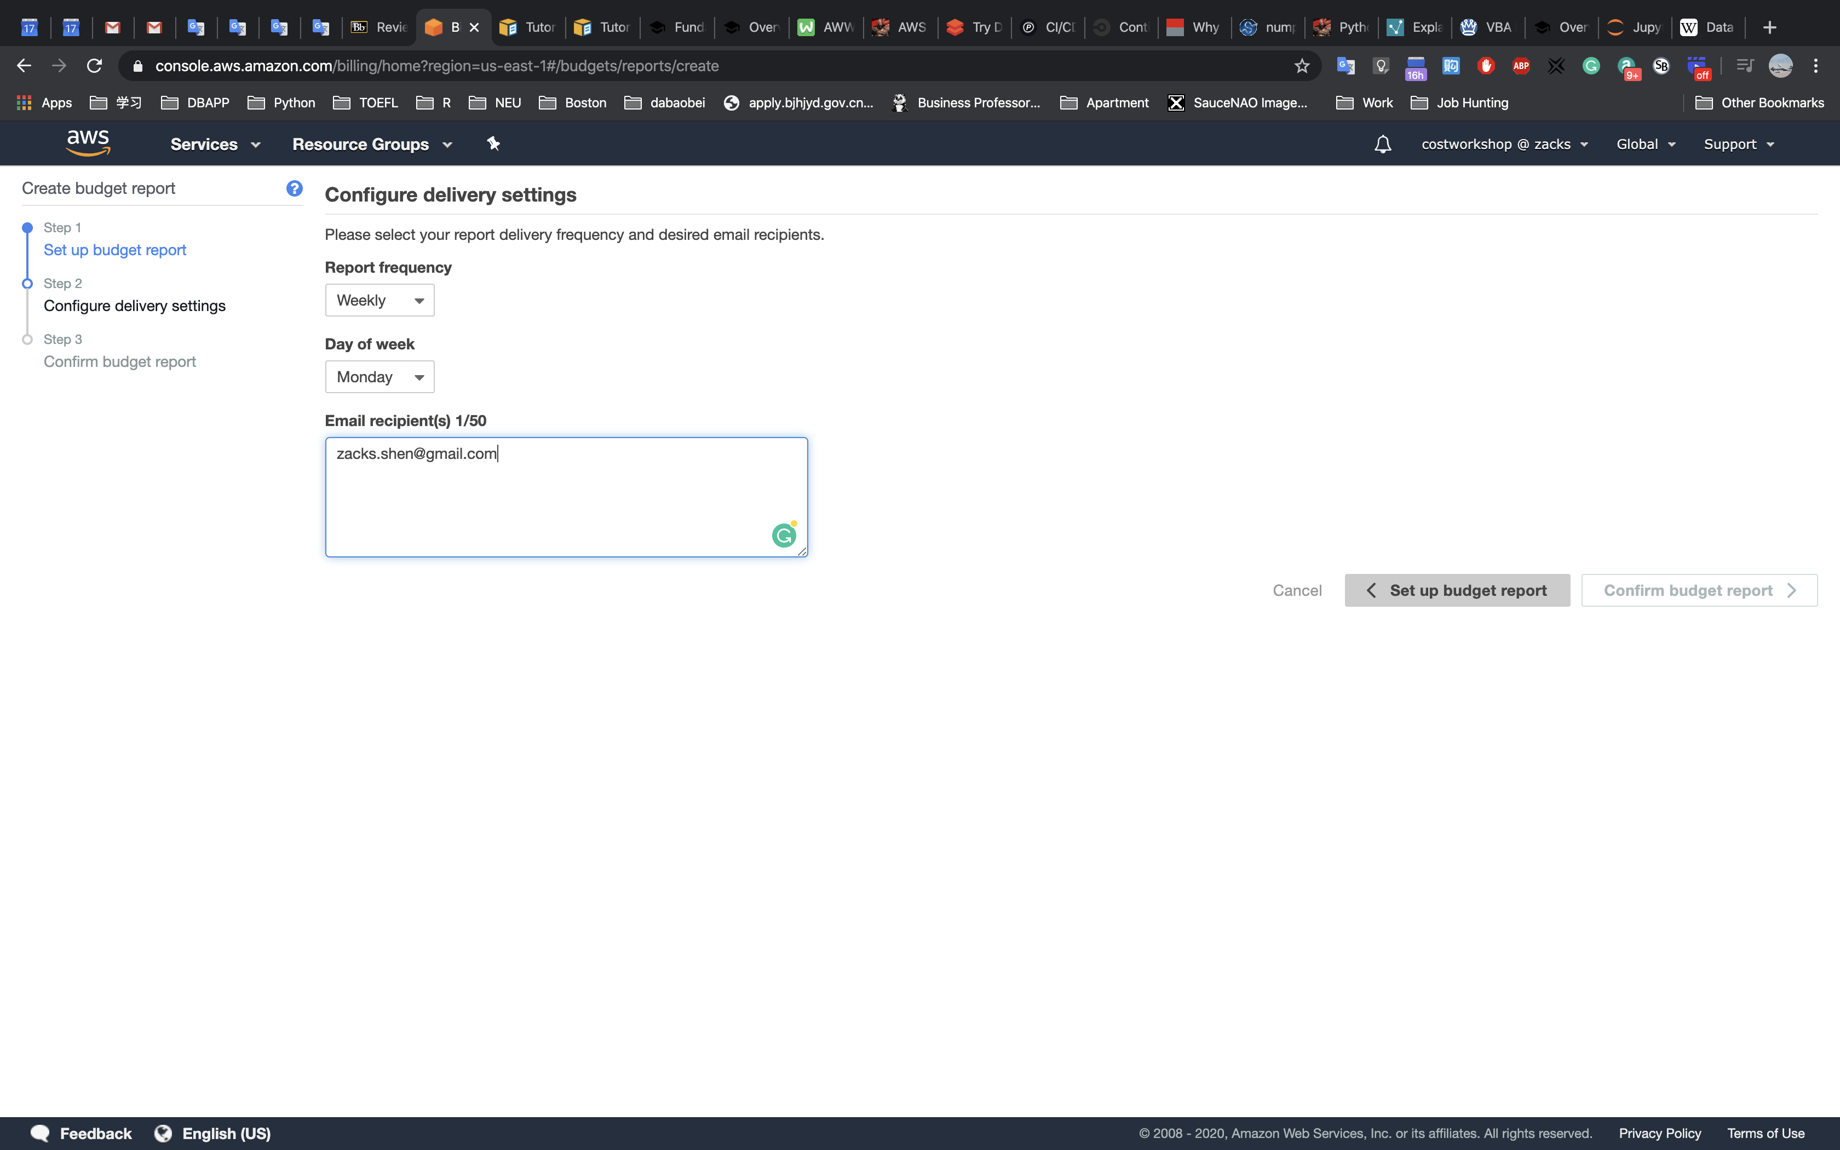Click the pin shortcut icon in AWS navbar
The height and width of the screenshot is (1150, 1840).
[493, 143]
